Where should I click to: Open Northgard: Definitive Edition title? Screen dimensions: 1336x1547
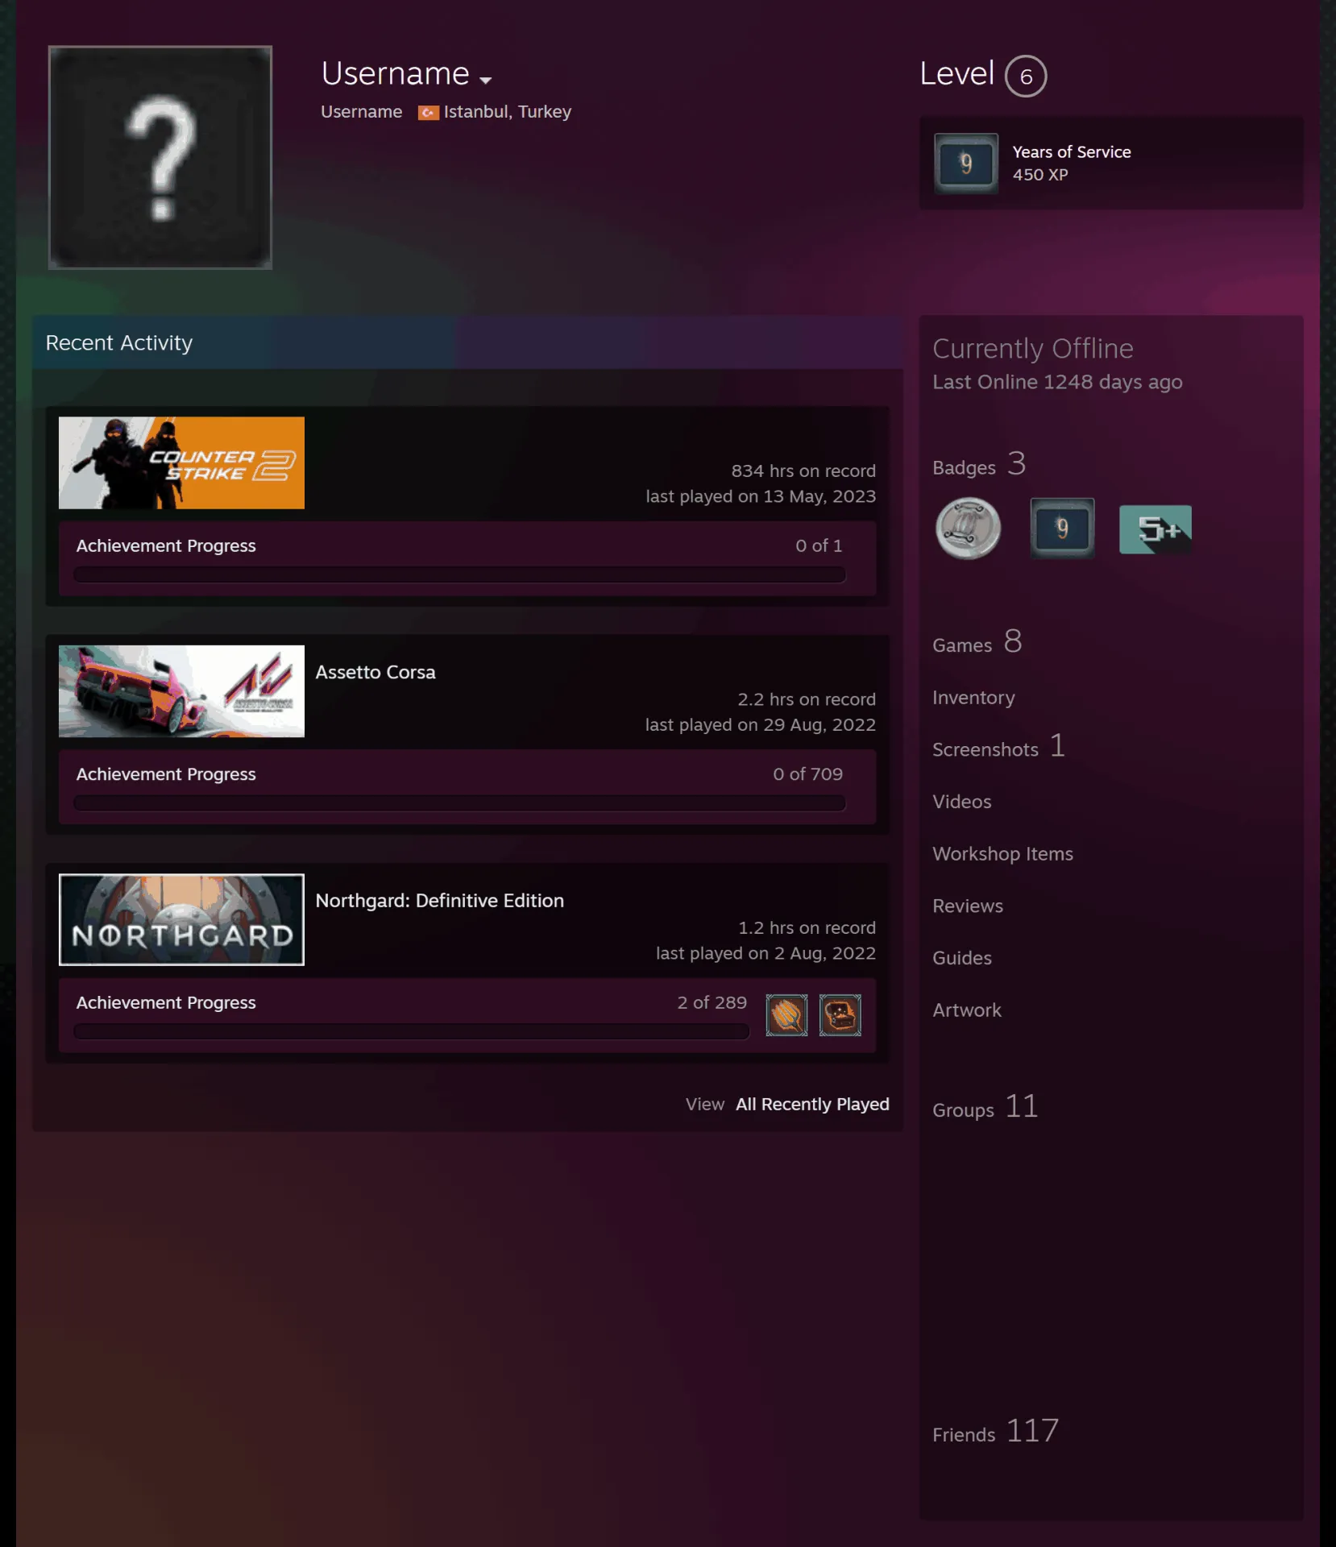(440, 901)
